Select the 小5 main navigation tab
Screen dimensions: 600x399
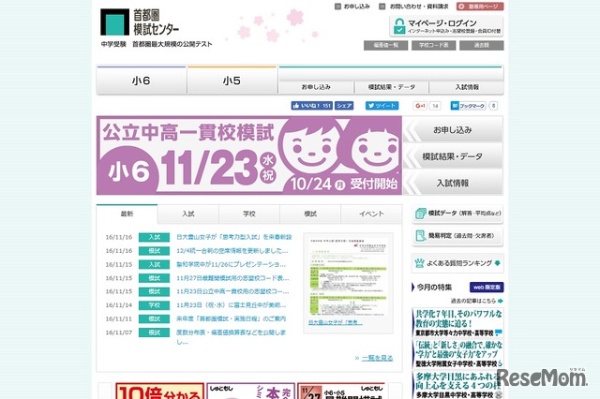(x=232, y=81)
